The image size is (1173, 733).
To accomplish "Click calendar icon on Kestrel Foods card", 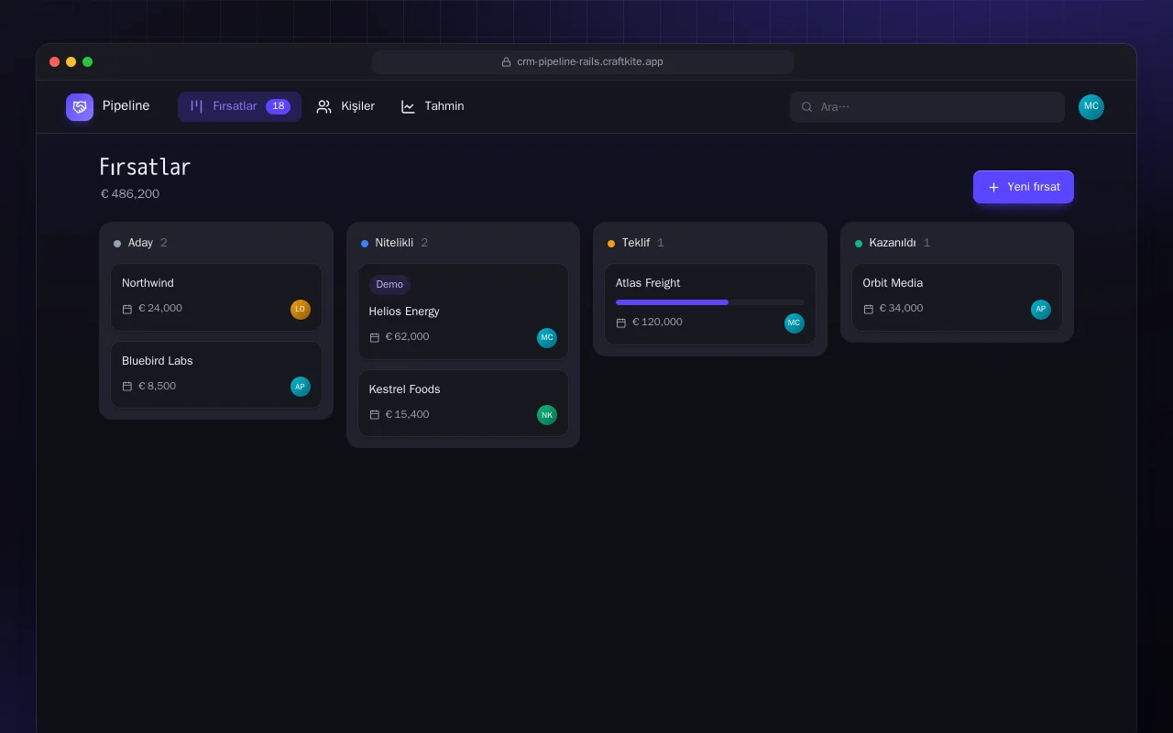I will (375, 415).
